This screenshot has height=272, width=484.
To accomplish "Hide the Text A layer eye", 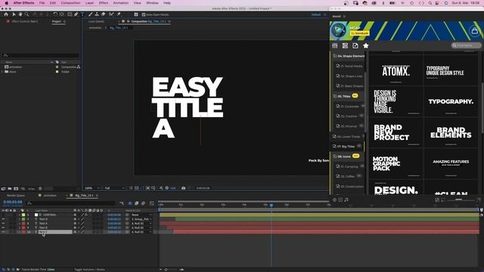I will point(3,224).
